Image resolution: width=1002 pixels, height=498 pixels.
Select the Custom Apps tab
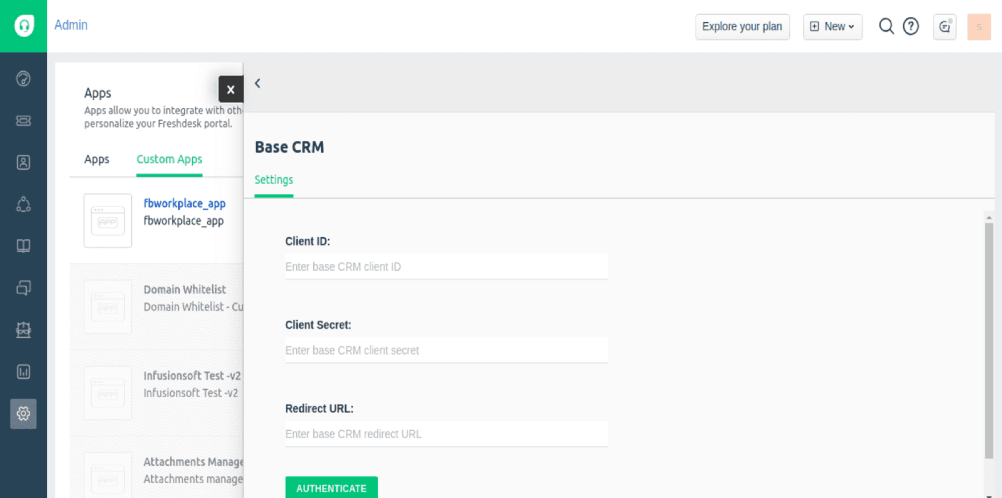[169, 160]
